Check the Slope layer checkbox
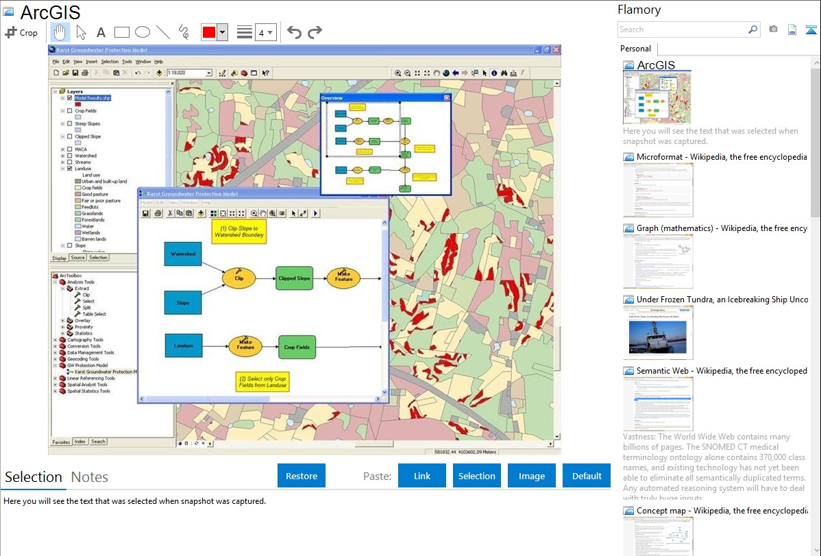 coord(70,245)
